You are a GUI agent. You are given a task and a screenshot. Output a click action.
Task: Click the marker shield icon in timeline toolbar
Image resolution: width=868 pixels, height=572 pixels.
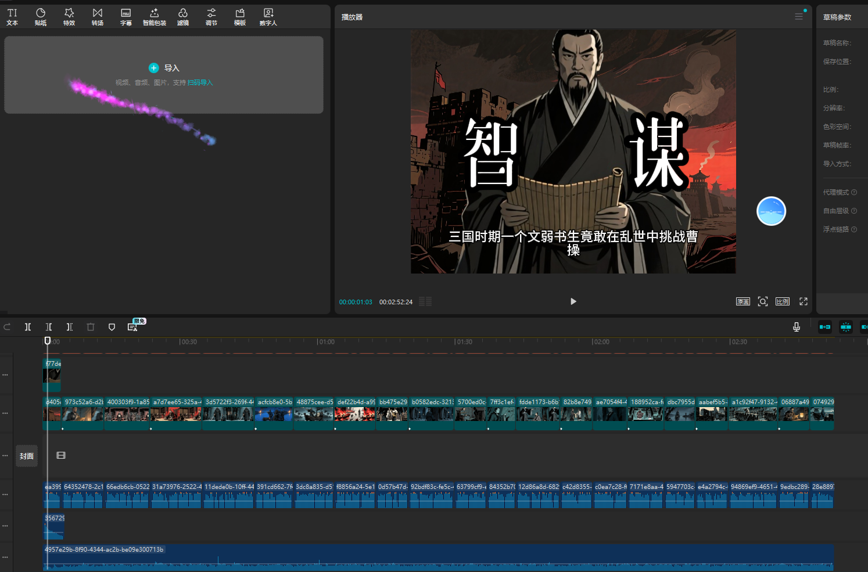[x=112, y=327]
